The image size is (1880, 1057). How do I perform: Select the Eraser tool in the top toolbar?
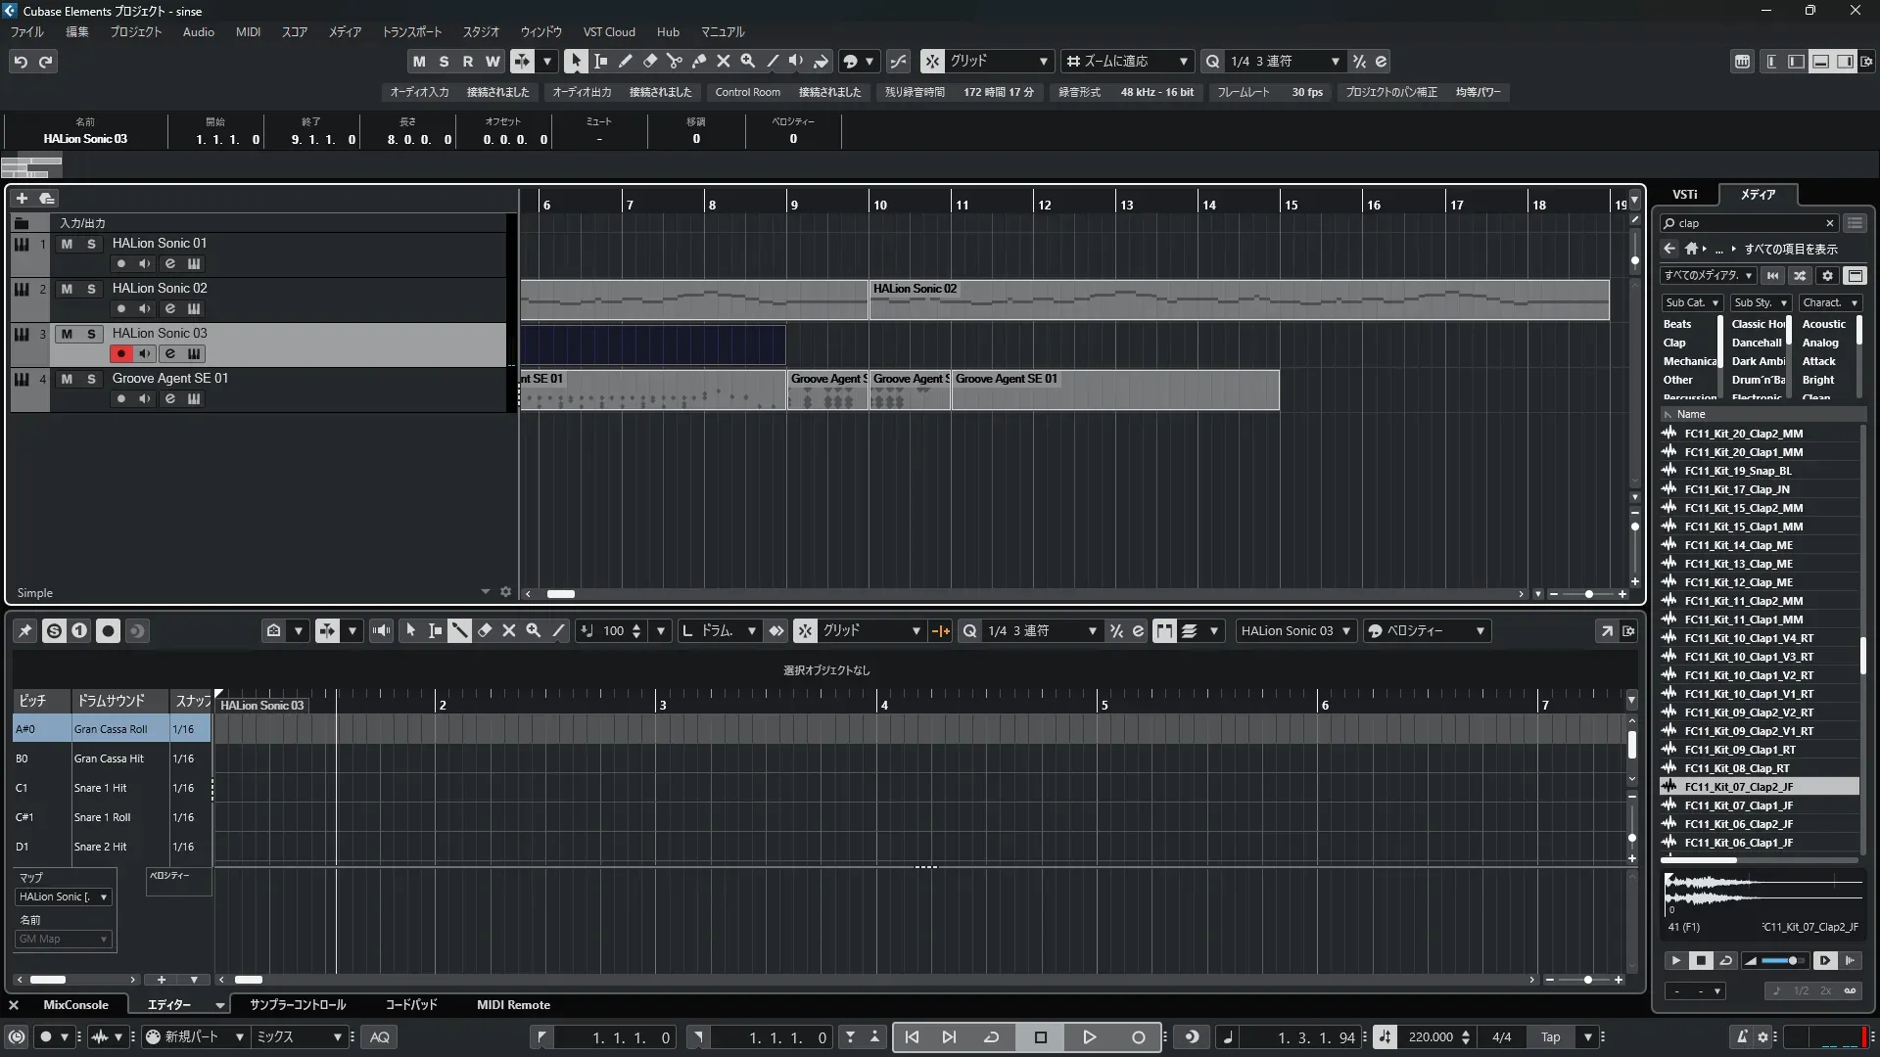649,61
